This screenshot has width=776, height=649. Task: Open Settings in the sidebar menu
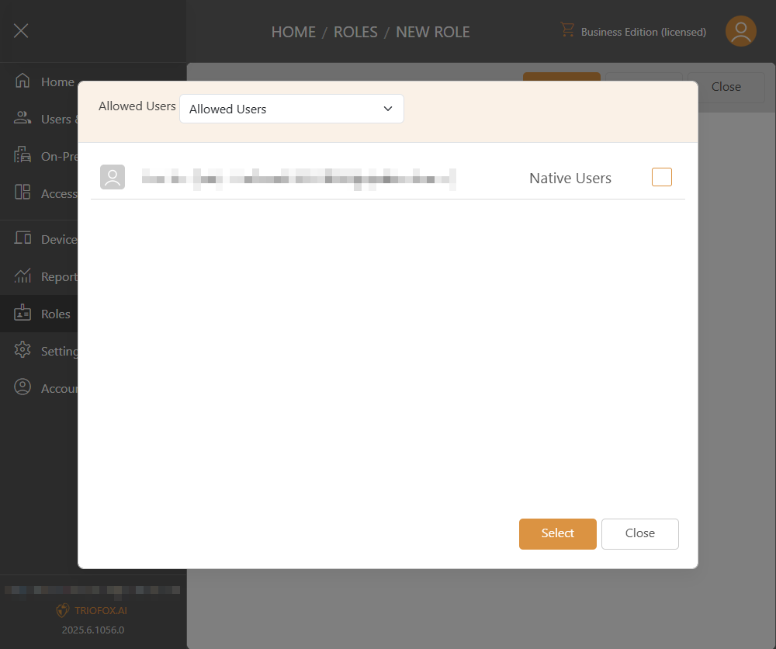click(x=59, y=352)
